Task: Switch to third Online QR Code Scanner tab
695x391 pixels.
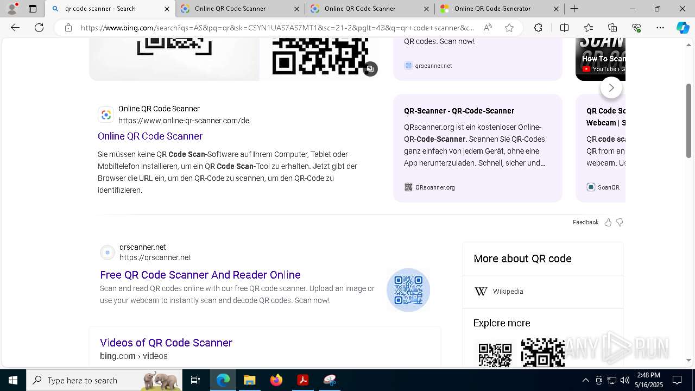Action: tap(369, 9)
